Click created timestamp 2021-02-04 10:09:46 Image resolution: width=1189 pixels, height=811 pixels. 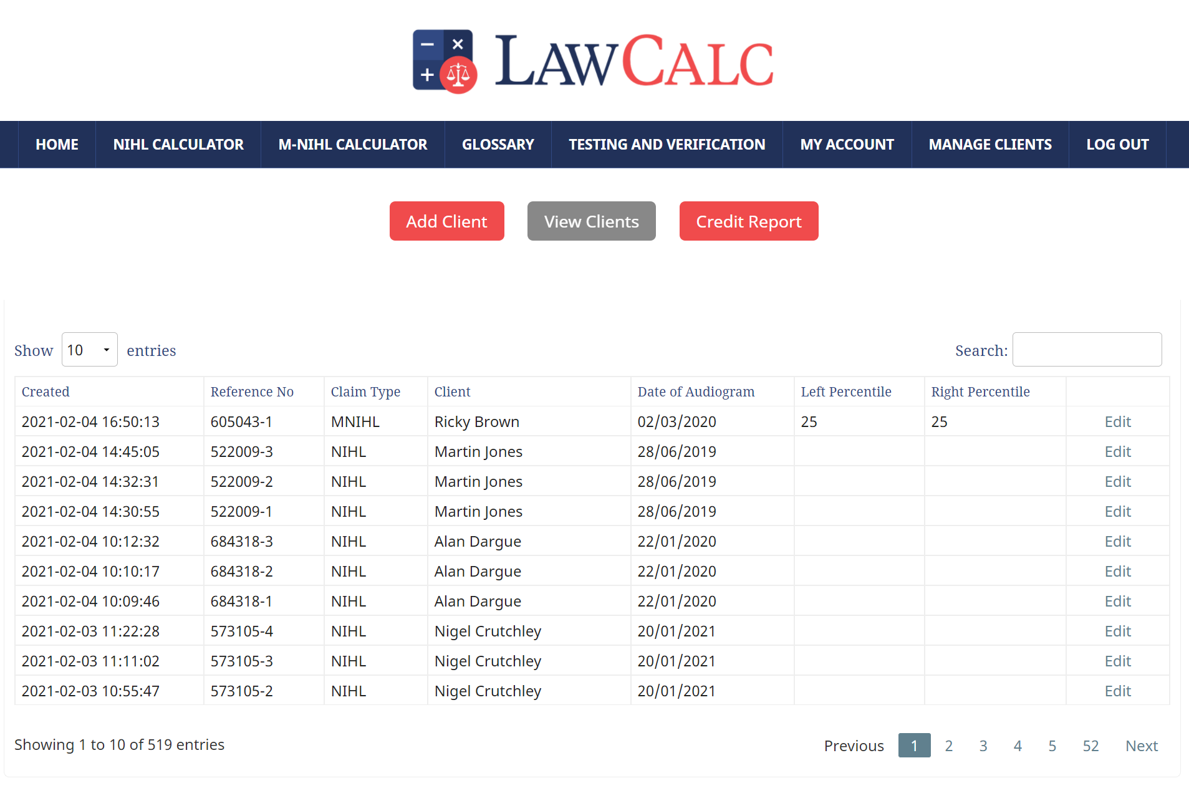coord(90,602)
